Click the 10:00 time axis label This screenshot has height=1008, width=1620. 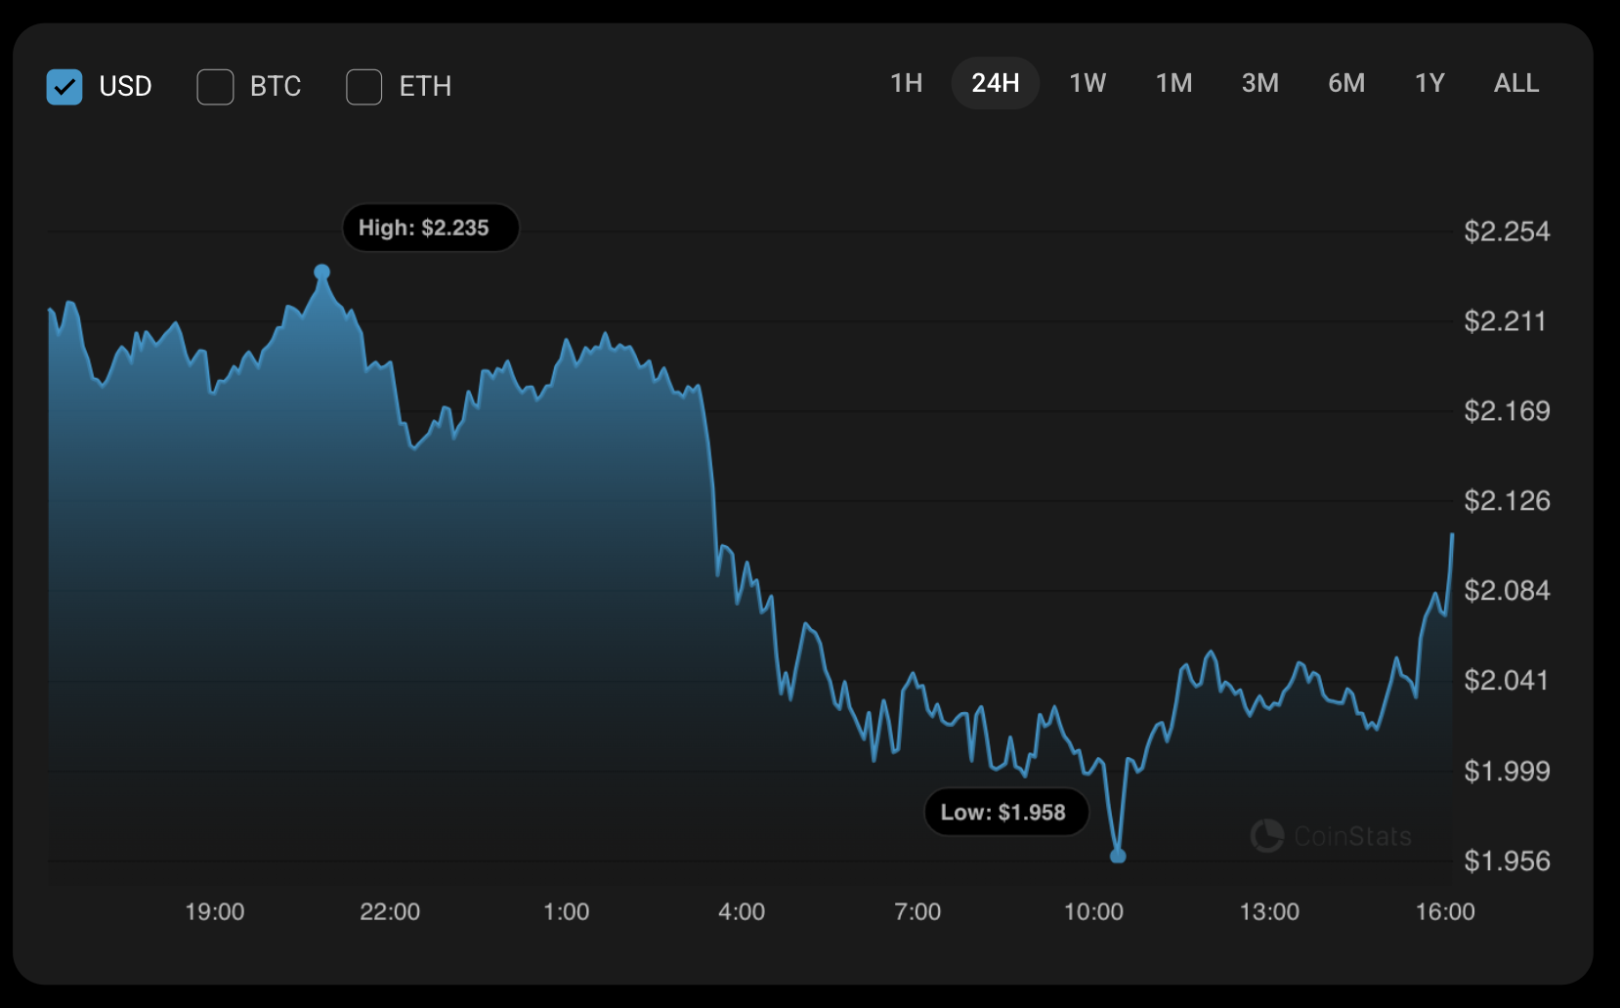tap(1093, 912)
